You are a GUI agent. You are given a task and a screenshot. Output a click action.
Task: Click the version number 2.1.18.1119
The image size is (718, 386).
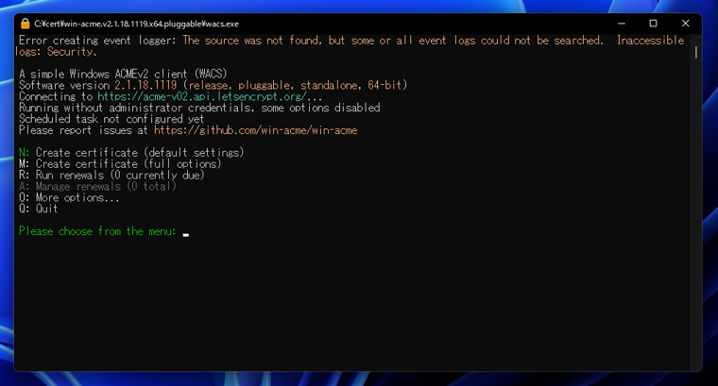pyautogui.click(x=146, y=85)
